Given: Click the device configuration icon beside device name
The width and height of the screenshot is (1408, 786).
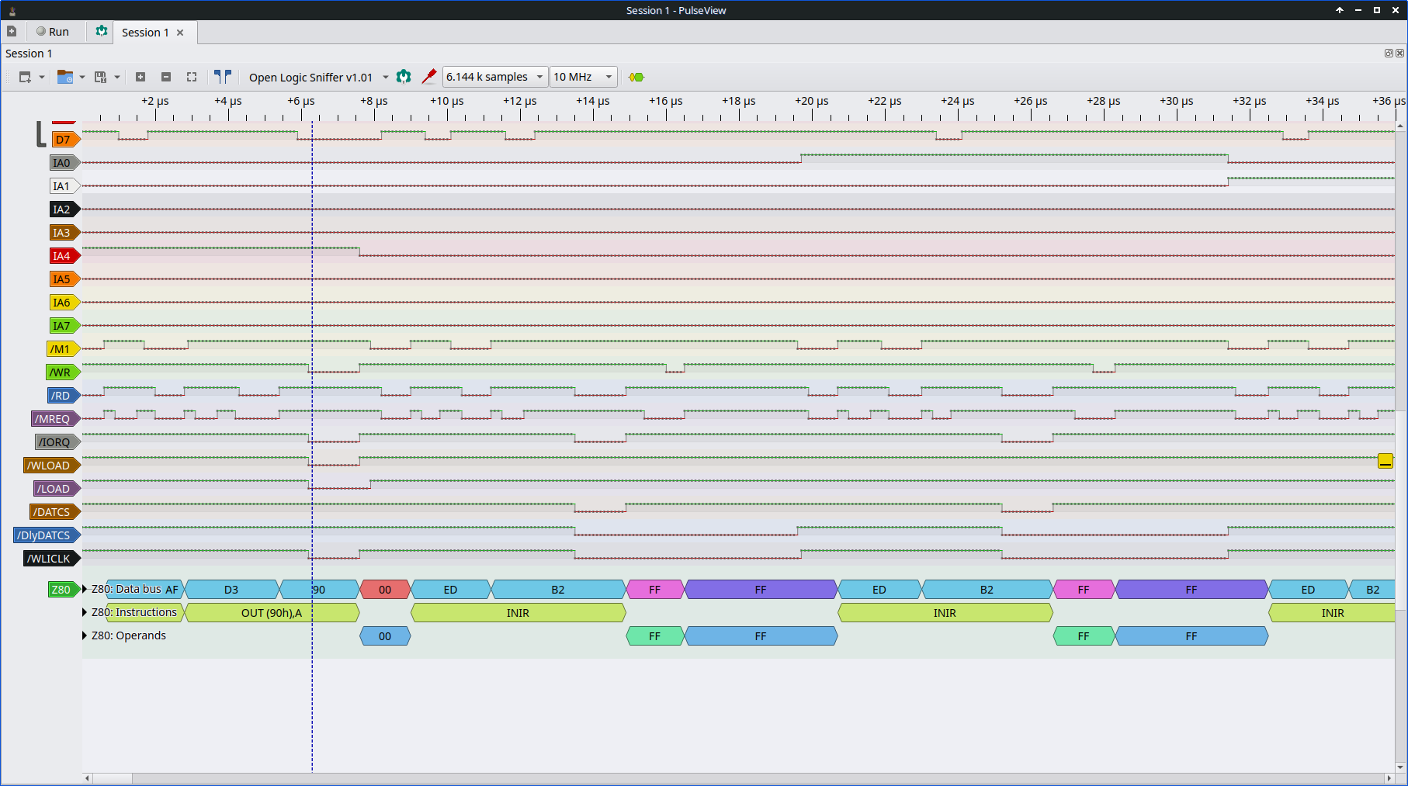Looking at the screenshot, I should (x=404, y=76).
